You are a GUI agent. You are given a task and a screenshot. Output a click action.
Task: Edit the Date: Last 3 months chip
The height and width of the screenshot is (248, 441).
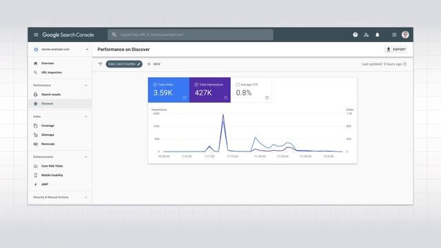(124, 64)
